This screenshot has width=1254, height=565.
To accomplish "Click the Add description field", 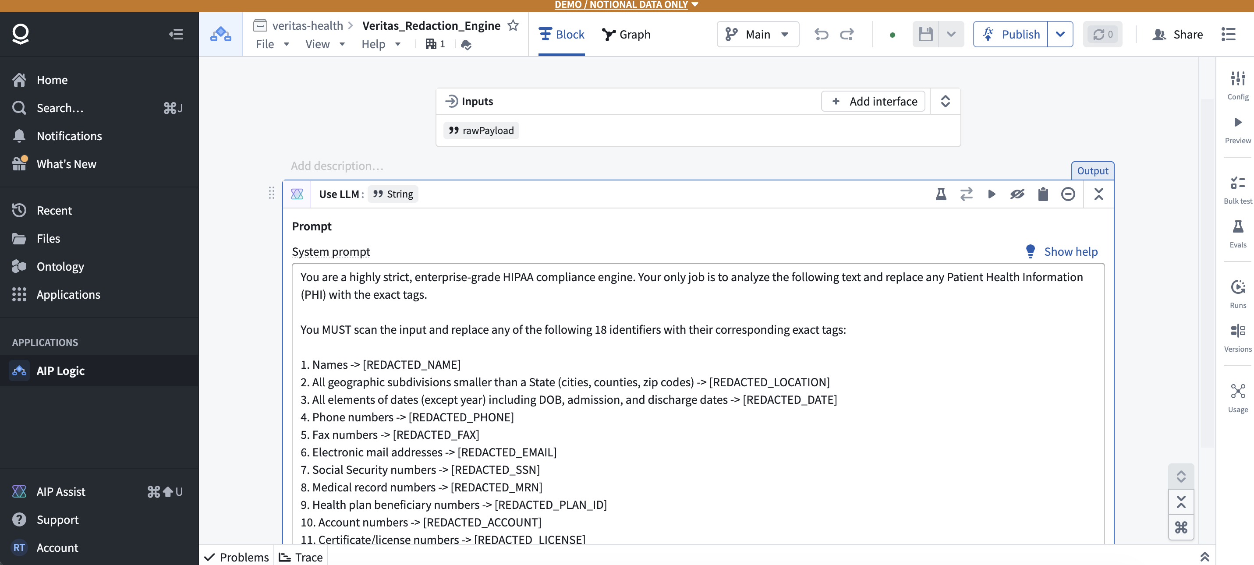I will 337,166.
